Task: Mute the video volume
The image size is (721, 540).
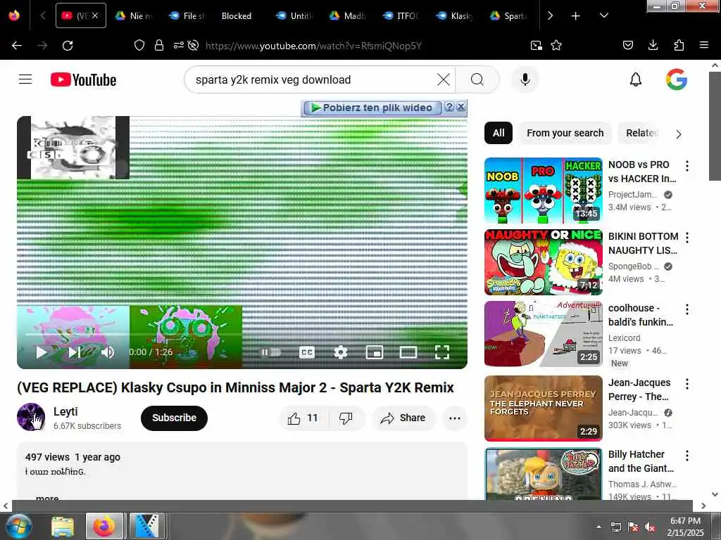Action: tap(108, 352)
